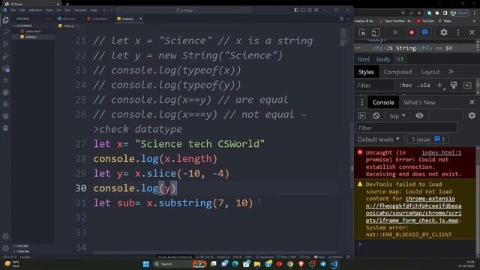This screenshot has height=270, width=480.
Task: Select h1 in the DevTools breadcrumb
Action: 400,59
